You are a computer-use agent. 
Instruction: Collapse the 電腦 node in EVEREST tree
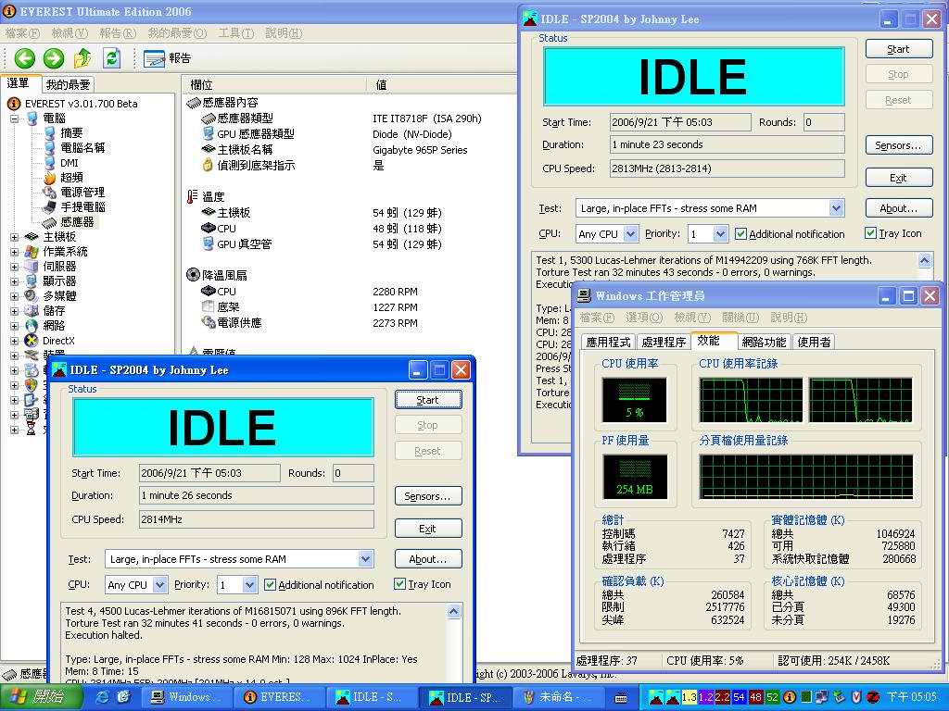pyautogui.click(x=15, y=118)
